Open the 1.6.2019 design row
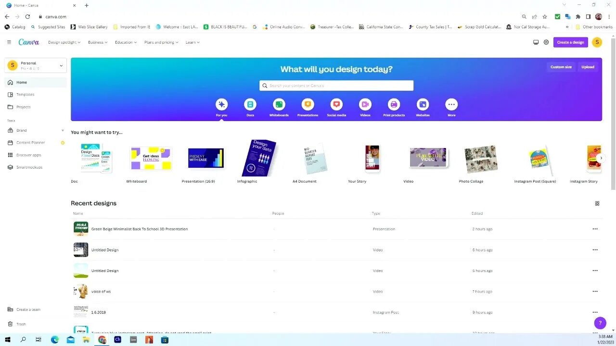616x346 pixels. [336, 312]
